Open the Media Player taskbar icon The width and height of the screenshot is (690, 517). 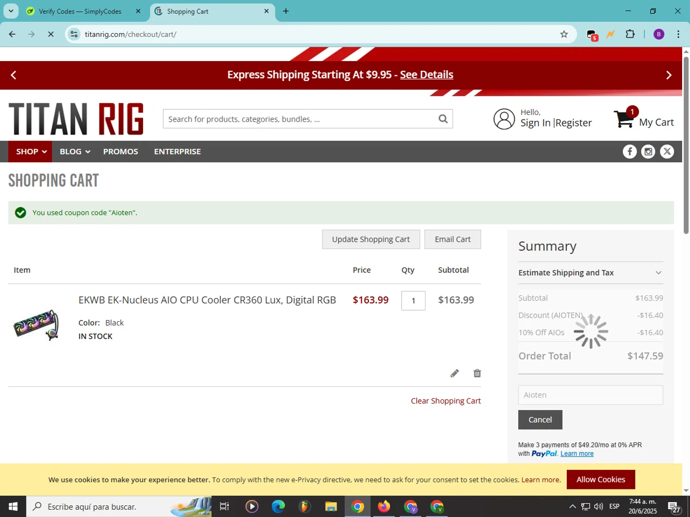[x=252, y=506]
